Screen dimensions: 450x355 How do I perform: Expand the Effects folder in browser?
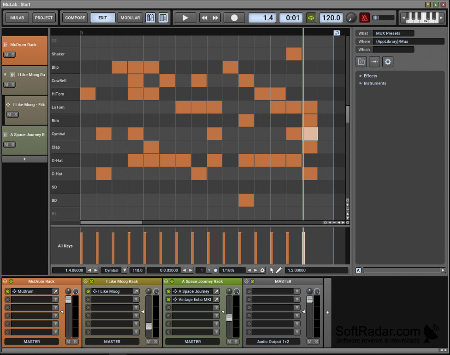(361, 76)
